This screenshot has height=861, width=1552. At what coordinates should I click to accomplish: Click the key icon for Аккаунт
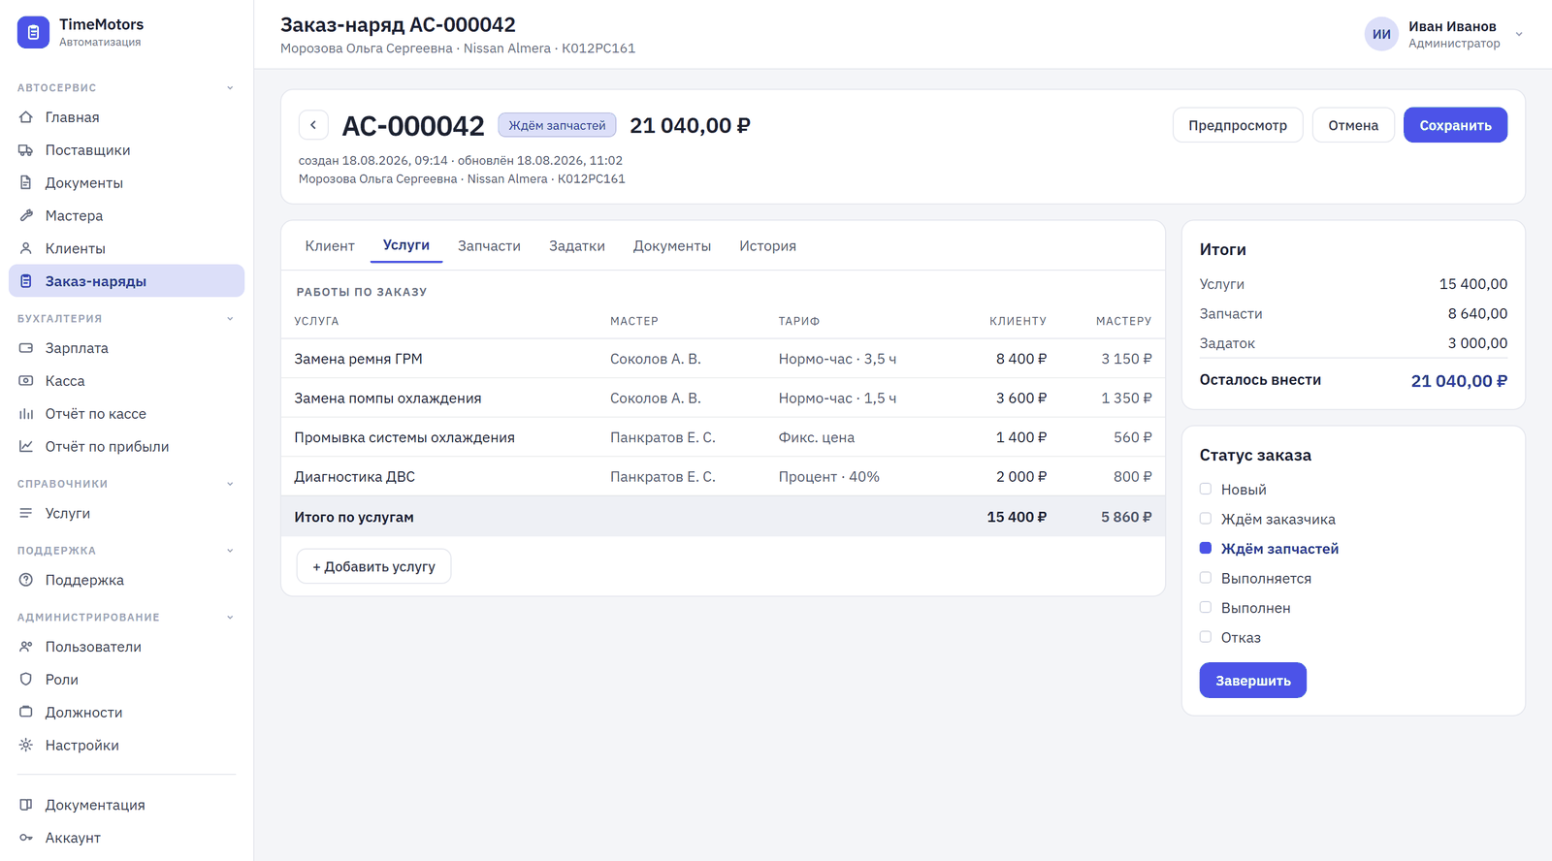26,839
